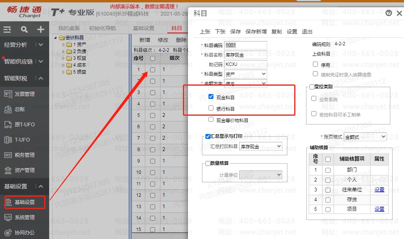Click the plus add icon in sidebar
The image size is (404, 239).
[x=40, y=30]
